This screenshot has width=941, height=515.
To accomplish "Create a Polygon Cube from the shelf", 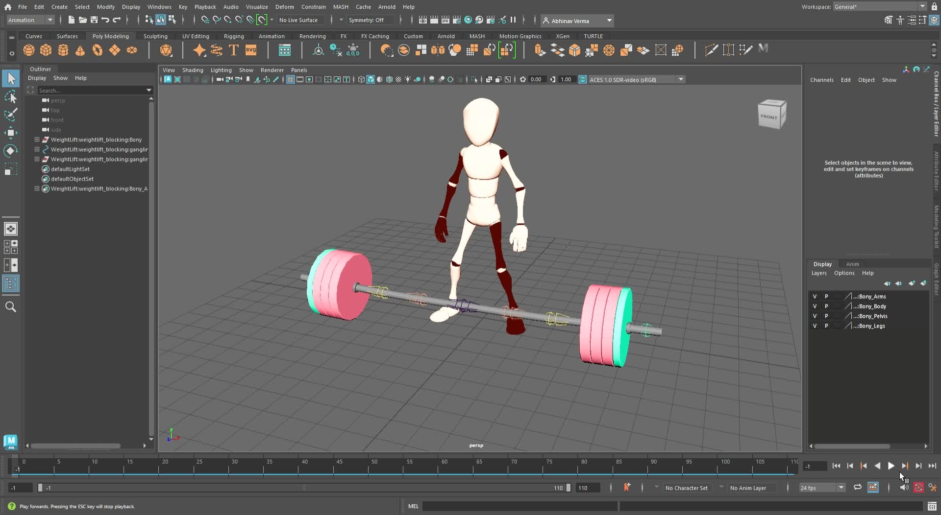I will tap(46, 50).
